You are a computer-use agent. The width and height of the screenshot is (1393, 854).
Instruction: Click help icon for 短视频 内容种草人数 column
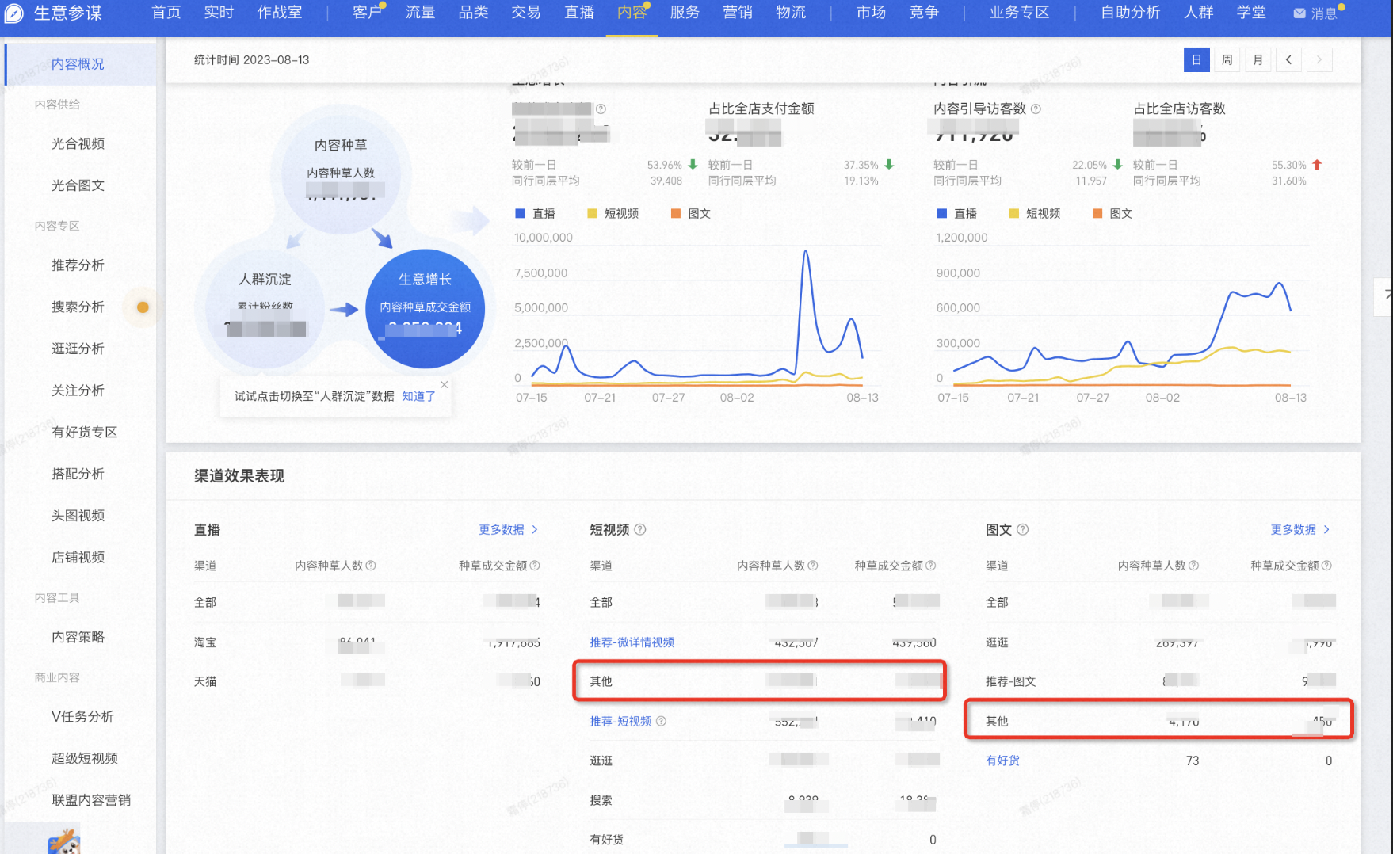click(x=813, y=566)
